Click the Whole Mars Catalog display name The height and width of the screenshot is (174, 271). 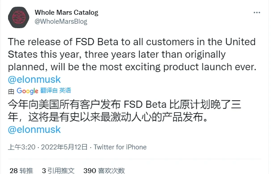coord(66,13)
